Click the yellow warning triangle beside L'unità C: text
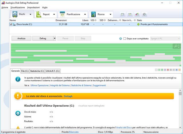Viewport: 183px width, 134px height. click(x=18, y=128)
